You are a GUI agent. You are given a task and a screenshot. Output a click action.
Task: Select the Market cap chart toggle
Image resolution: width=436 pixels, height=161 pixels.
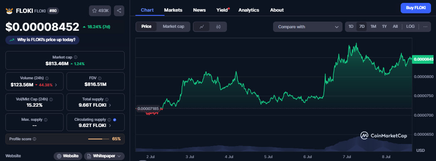[x=173, y=27]
